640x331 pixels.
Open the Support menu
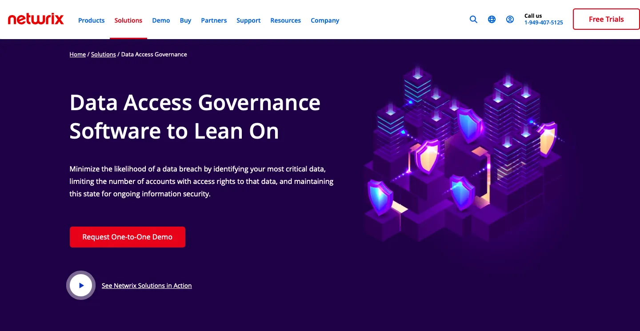tap(248, 20)
